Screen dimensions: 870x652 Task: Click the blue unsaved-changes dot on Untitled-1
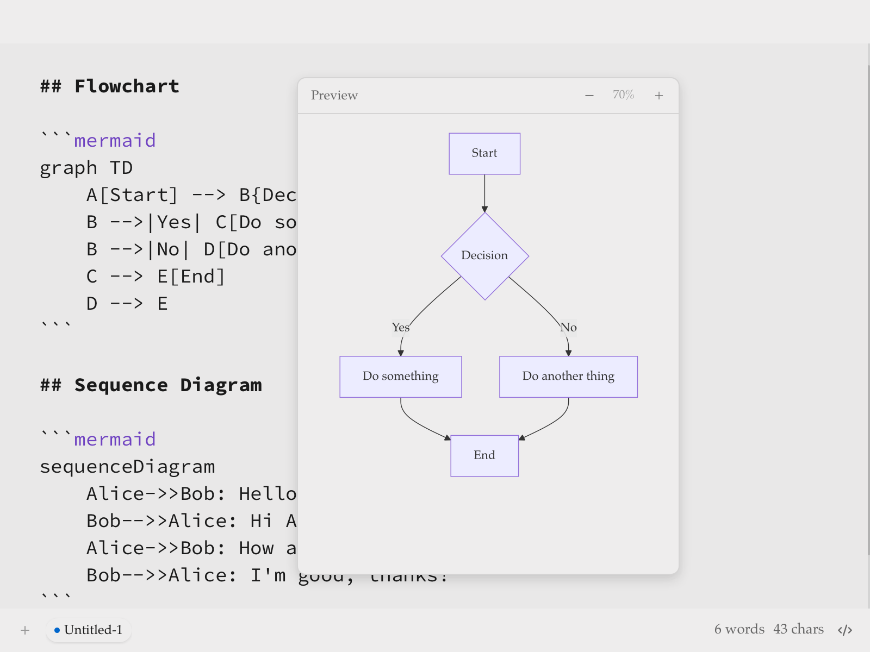click(x=58, y=630)
